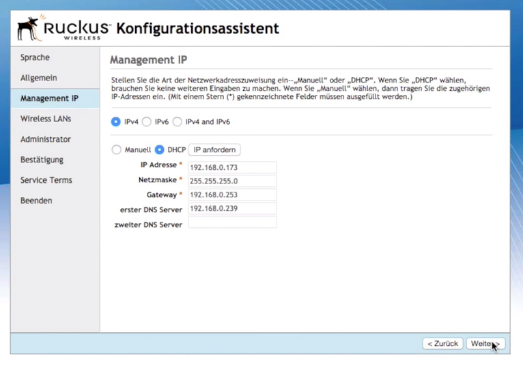Open the Sprache step in sidebar

(x=35, y=57)
